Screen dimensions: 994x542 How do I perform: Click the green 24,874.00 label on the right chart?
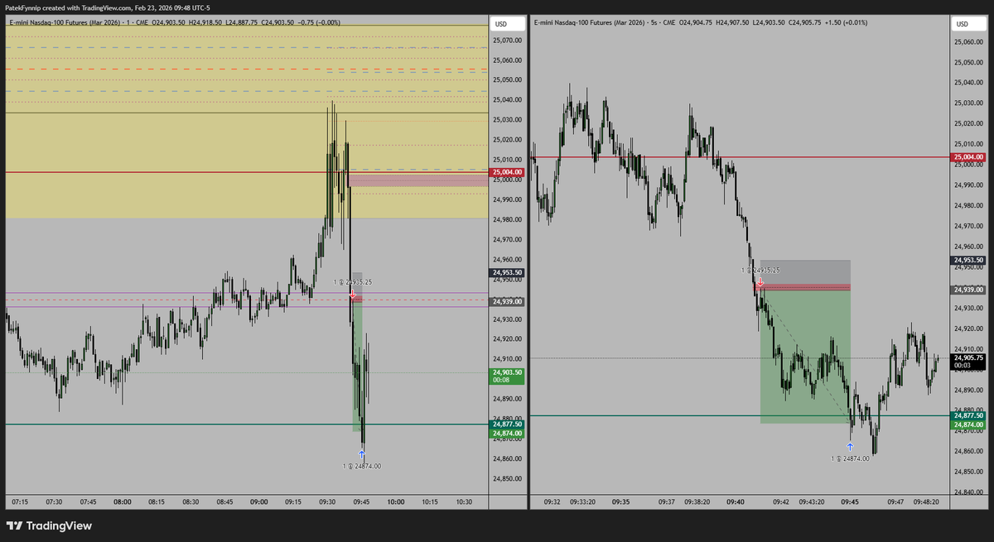pyautogui.click(x=968, y=424)
